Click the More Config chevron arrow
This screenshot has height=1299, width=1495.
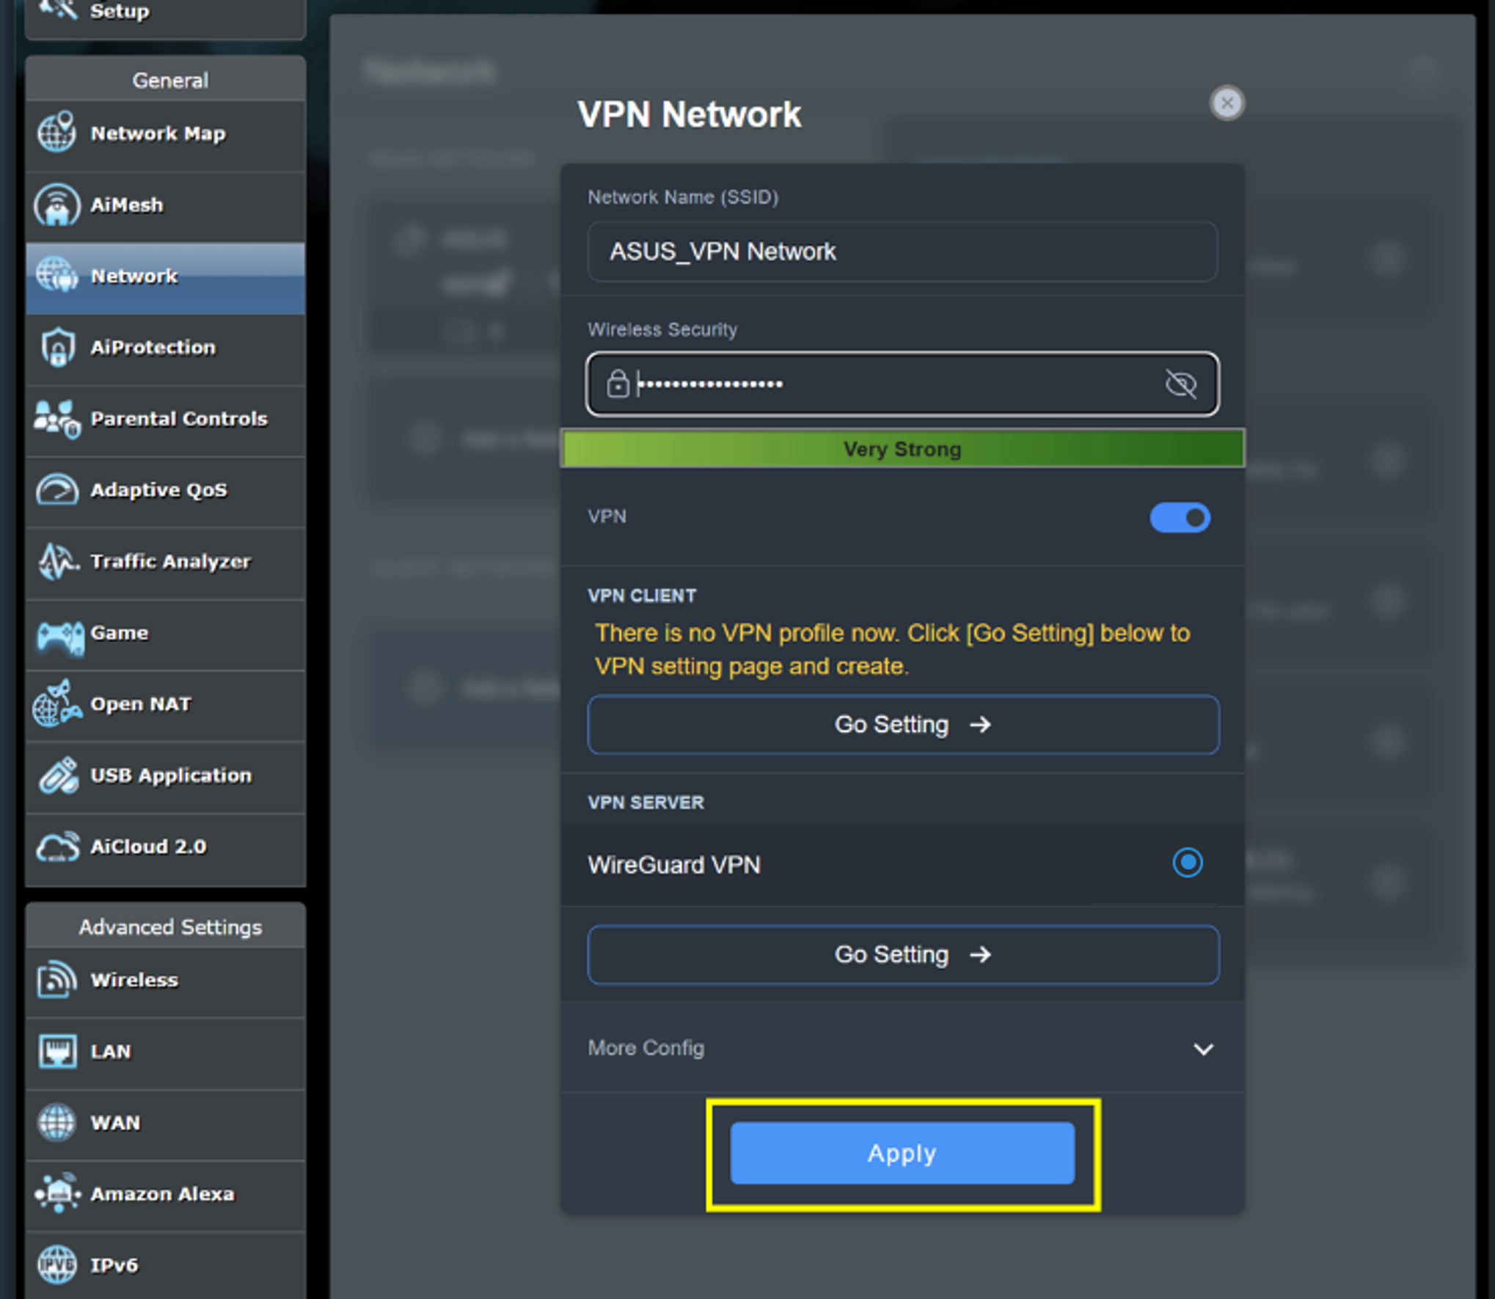click(1203, 1050)
